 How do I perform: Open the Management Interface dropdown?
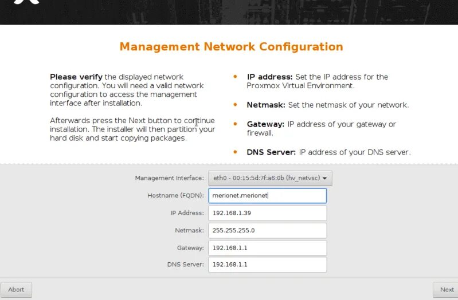tap(270, 178)
